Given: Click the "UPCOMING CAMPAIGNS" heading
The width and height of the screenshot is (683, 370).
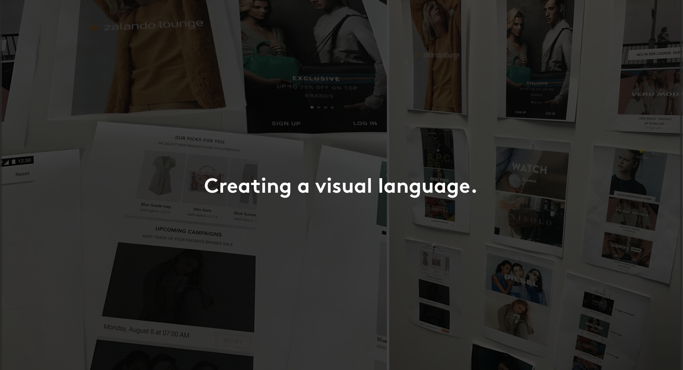Looking at the screenshot, I should [x=188, y=231].
